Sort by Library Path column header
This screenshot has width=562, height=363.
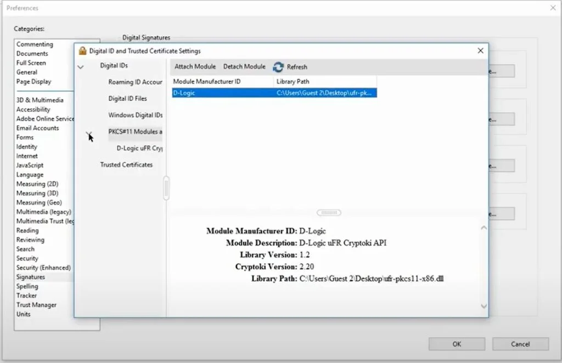click(325, 82)
